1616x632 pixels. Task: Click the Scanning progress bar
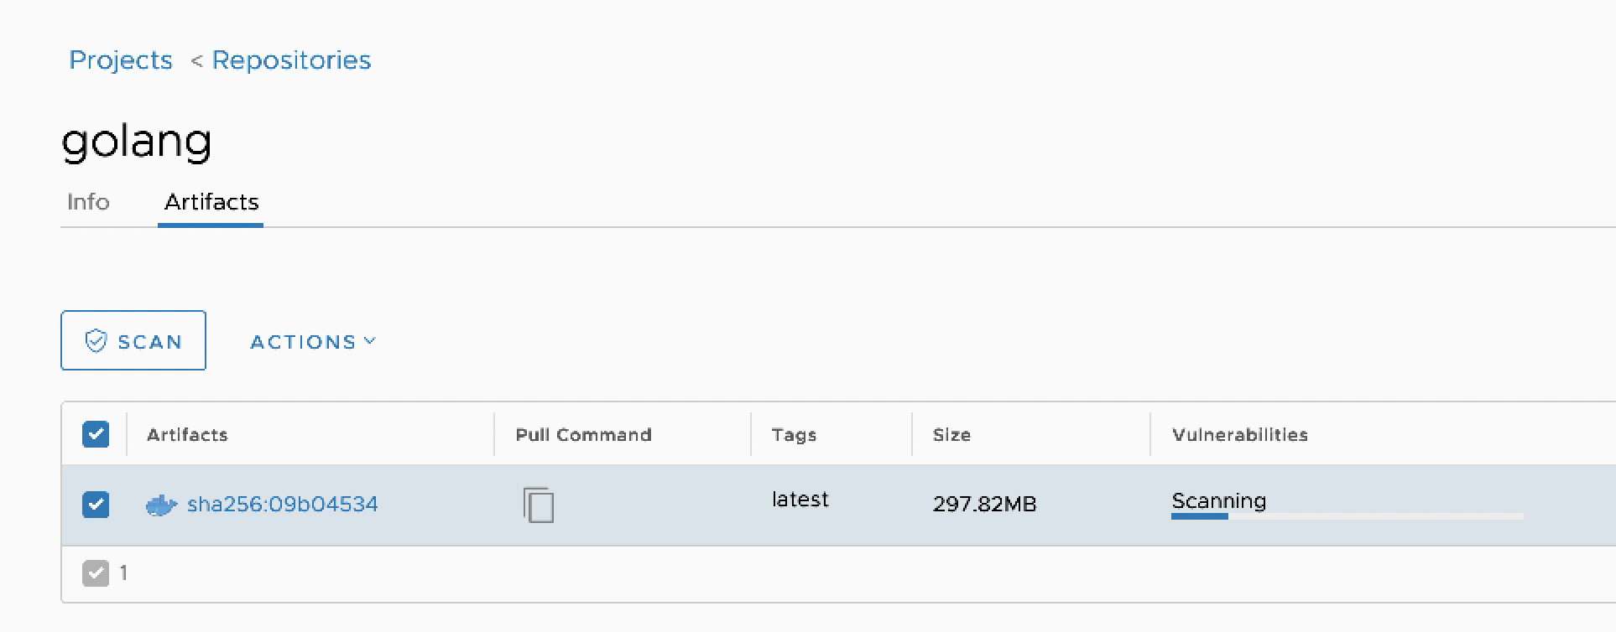[1347, 516]
